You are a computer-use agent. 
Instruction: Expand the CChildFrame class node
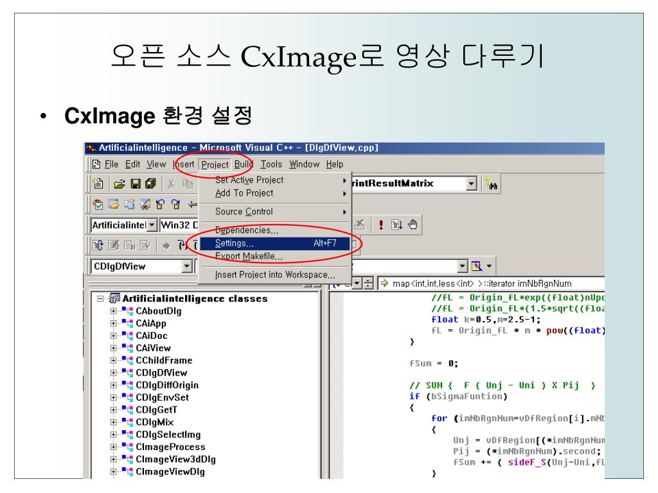[x=113, y=360]
